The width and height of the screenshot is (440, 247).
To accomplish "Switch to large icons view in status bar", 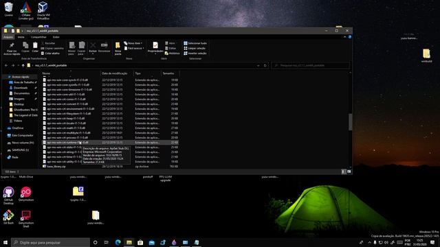I will (x=349, y=172).
